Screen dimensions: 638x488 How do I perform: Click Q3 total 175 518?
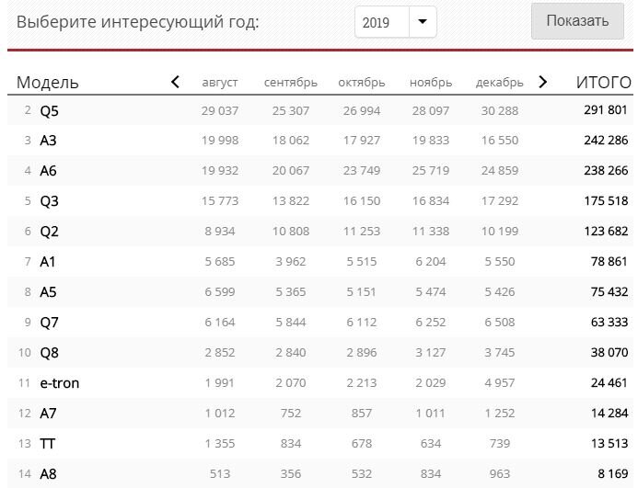[x=606, y=200]
